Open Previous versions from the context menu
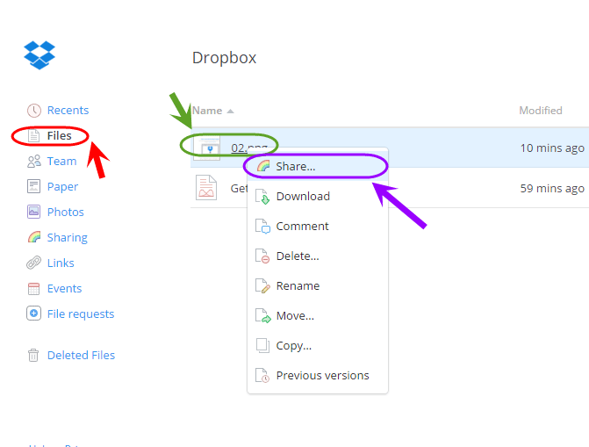The width and height of the screenshot is (589, 447). pyautogui.click(x=318, y=375)
